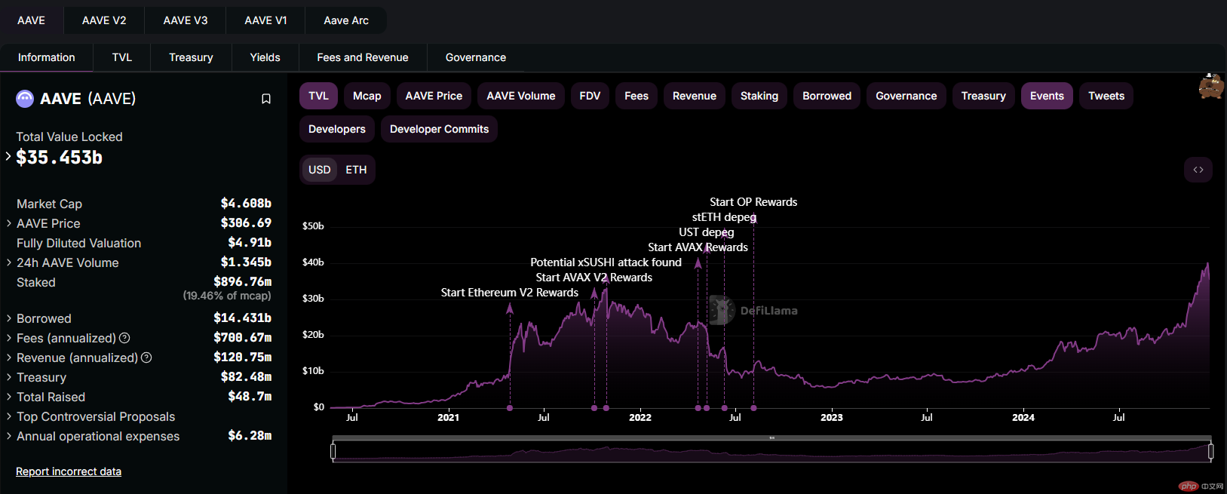
Task: Click the Start Ethereum V2 Rewards event marker
Action: (510, 308)
